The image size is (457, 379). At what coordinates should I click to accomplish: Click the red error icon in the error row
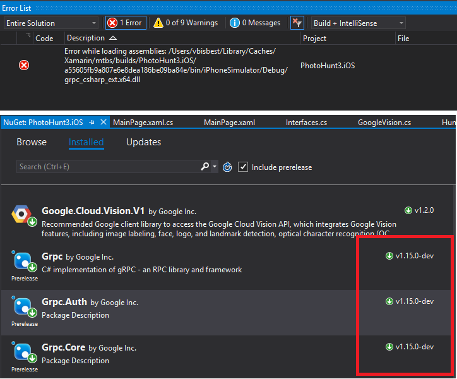[x=24, y=65]
